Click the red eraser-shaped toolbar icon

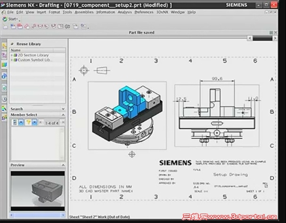pos(27,27)
